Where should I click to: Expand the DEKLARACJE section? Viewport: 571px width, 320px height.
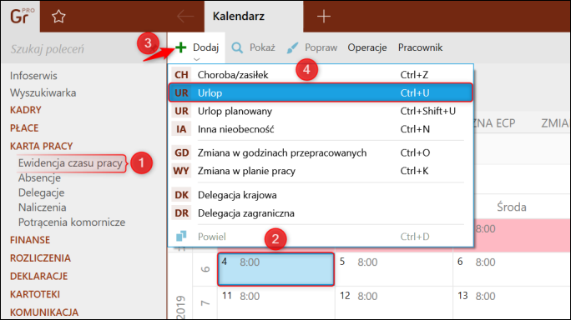click(38, 276)
